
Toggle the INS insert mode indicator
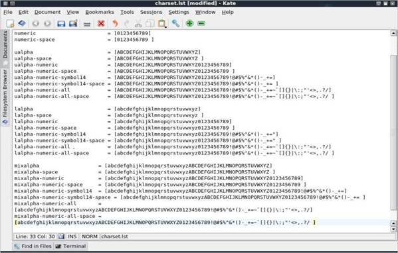point(72,236)
